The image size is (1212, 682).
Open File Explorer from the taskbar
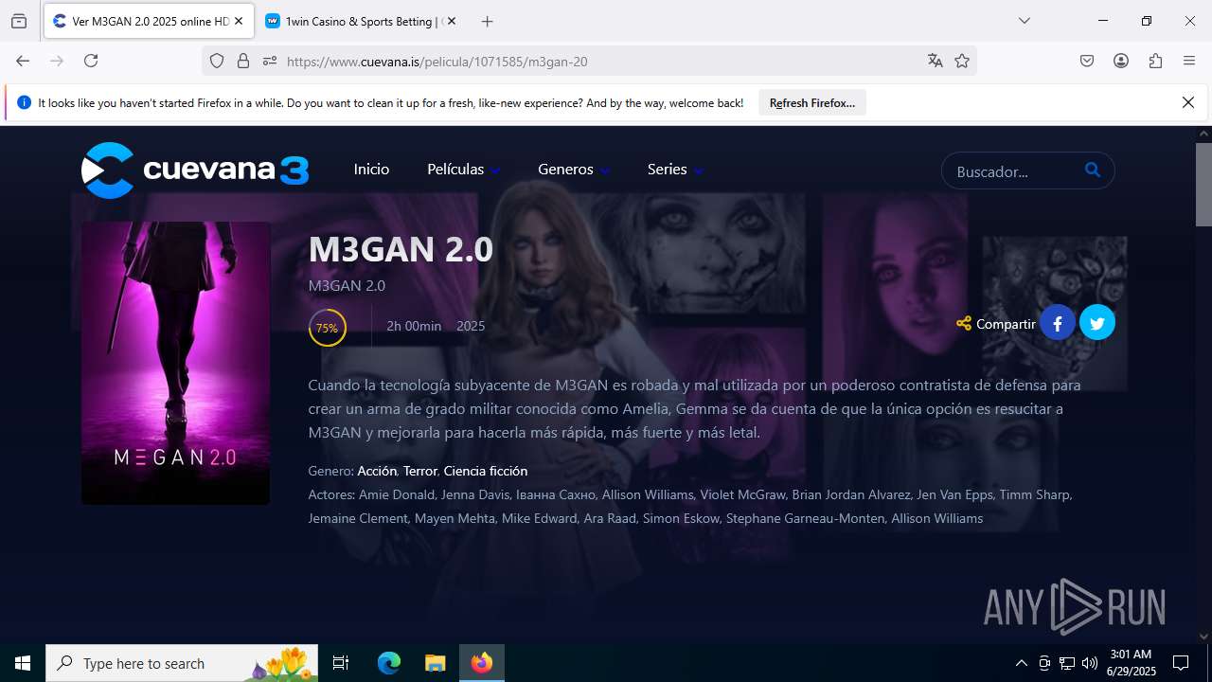(x=435, y=663)
